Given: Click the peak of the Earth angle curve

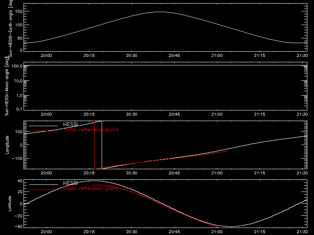Looking at the screenshot, I should [160, 12].
